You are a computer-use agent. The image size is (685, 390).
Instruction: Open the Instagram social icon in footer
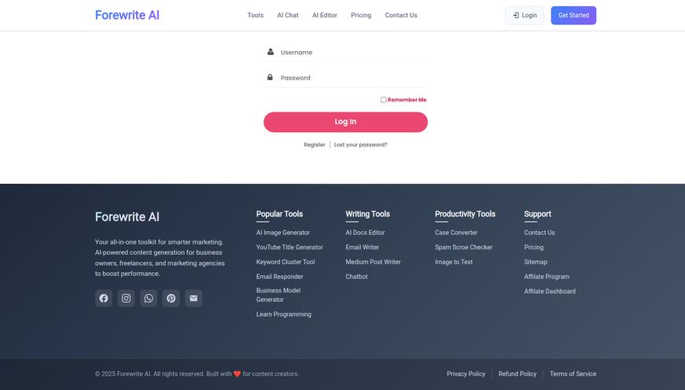pyautogui.click(x=126, y=298)
